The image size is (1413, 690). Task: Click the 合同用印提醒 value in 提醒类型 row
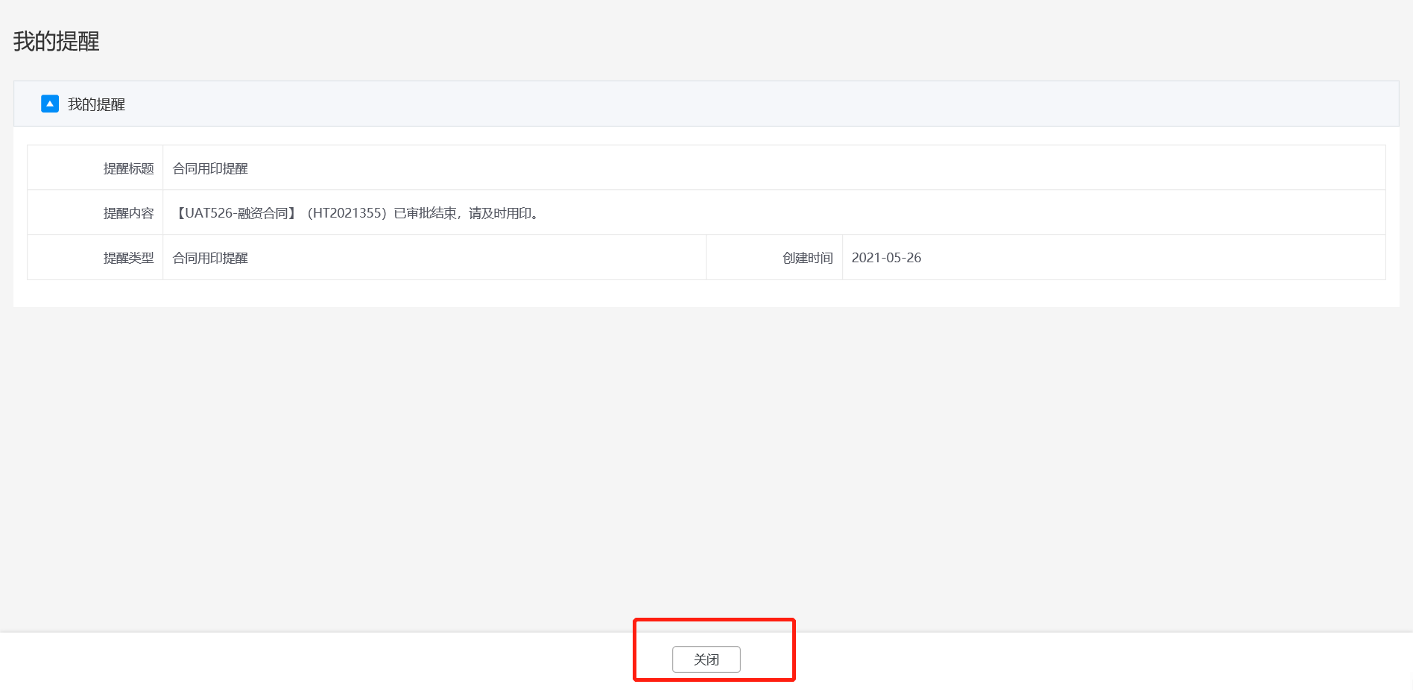click(x=210, y=258)
